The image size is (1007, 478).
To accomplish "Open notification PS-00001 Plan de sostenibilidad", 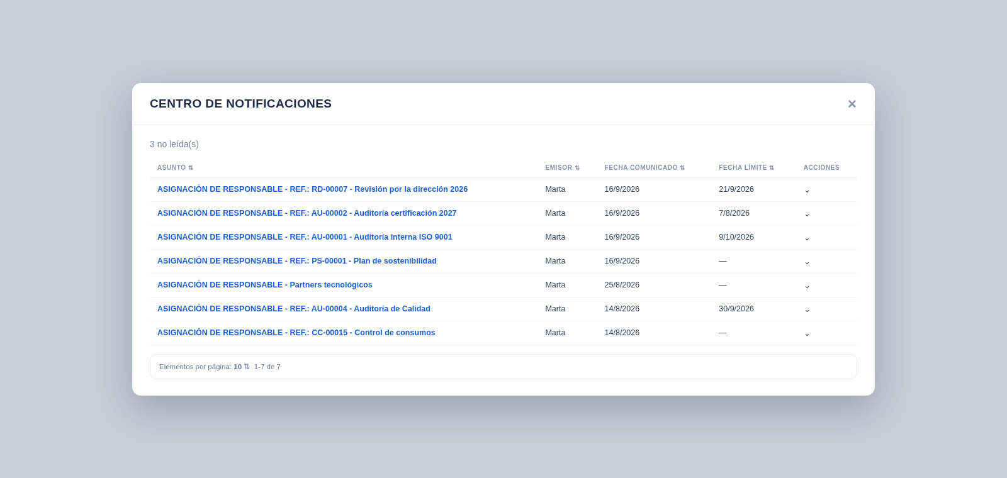I will 297,261.
